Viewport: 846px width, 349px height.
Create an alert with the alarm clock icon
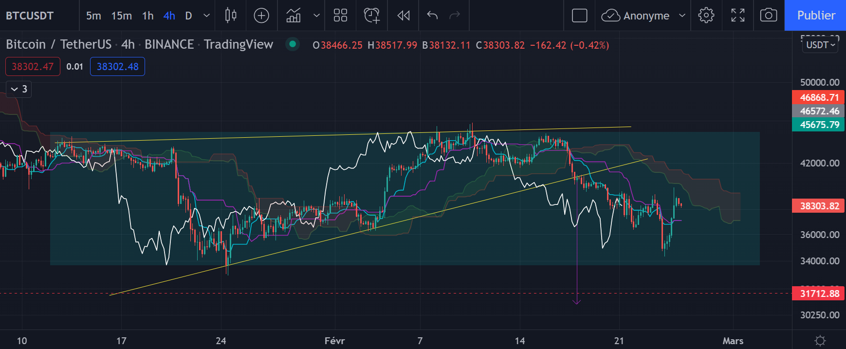[371, 16]
